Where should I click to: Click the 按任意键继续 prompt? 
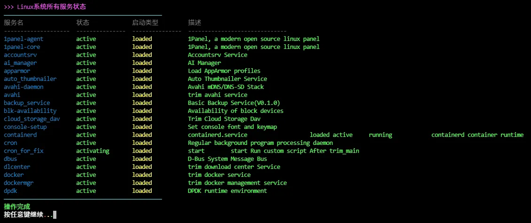(28, 215)
